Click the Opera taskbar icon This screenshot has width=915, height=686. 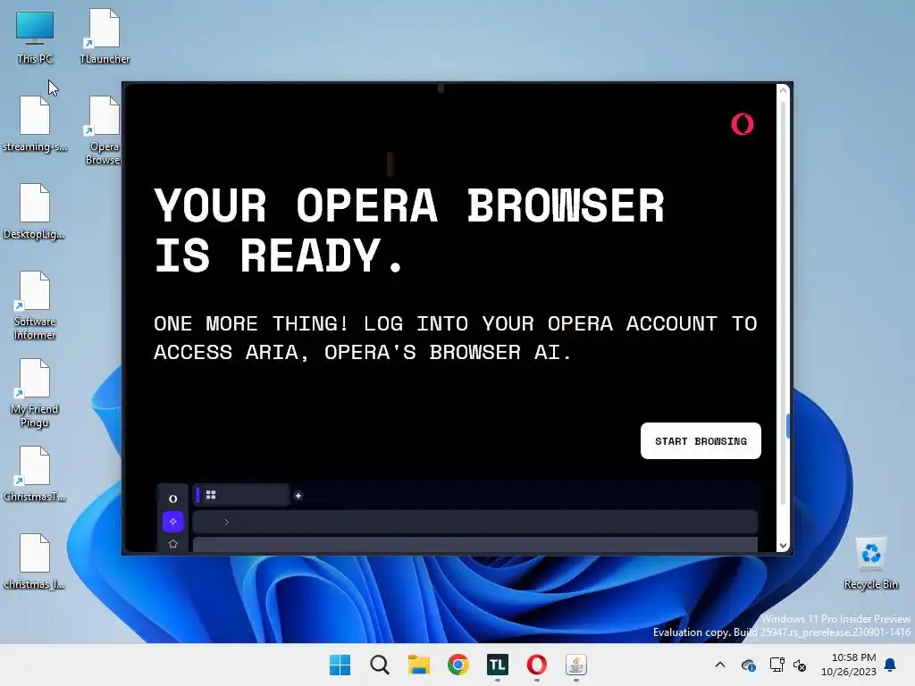click(x=536, y=665)
